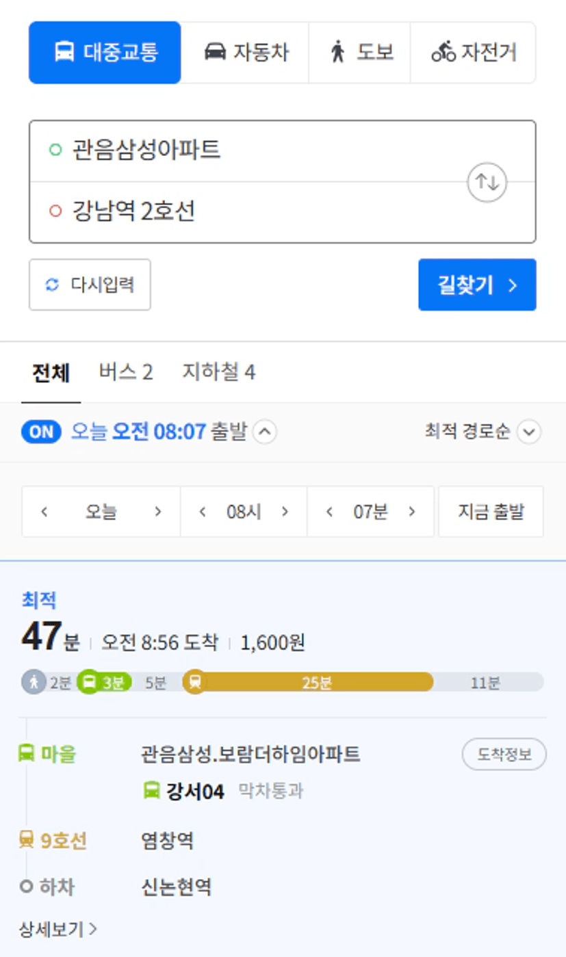Screen dimensions: 566x957
Task: Swap origin and destination with arrows icon
Action: (487, 182)
